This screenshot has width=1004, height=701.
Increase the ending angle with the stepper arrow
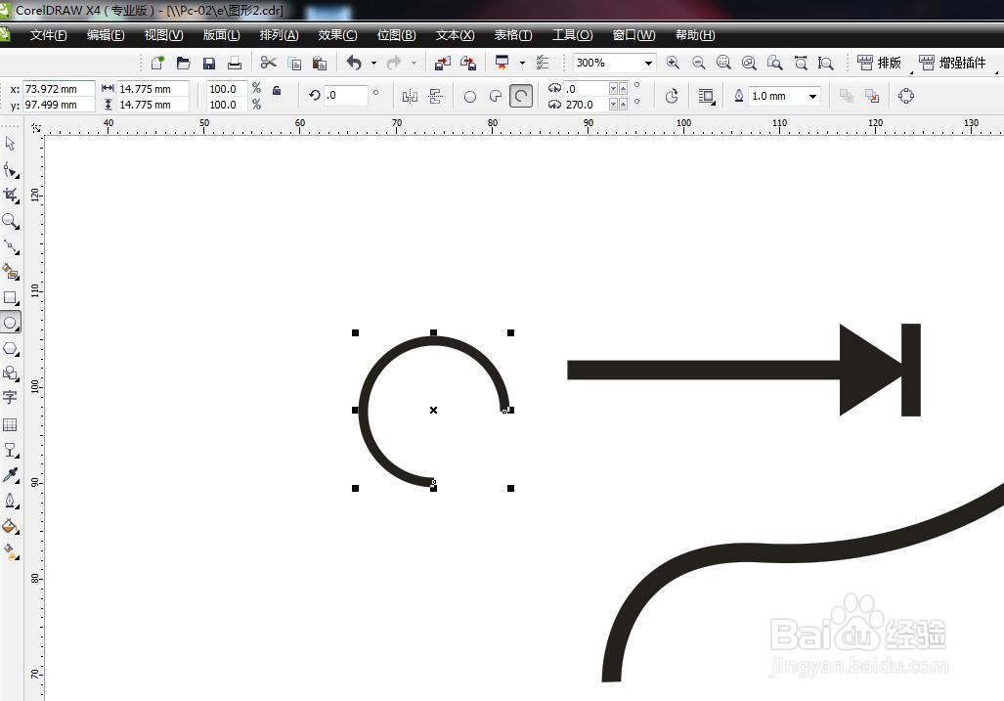tap(623, 105)
